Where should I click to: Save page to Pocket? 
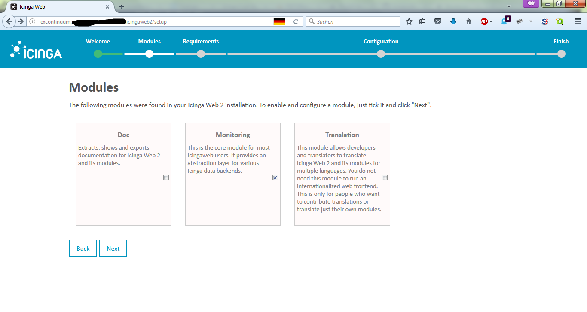coord(438,21)
